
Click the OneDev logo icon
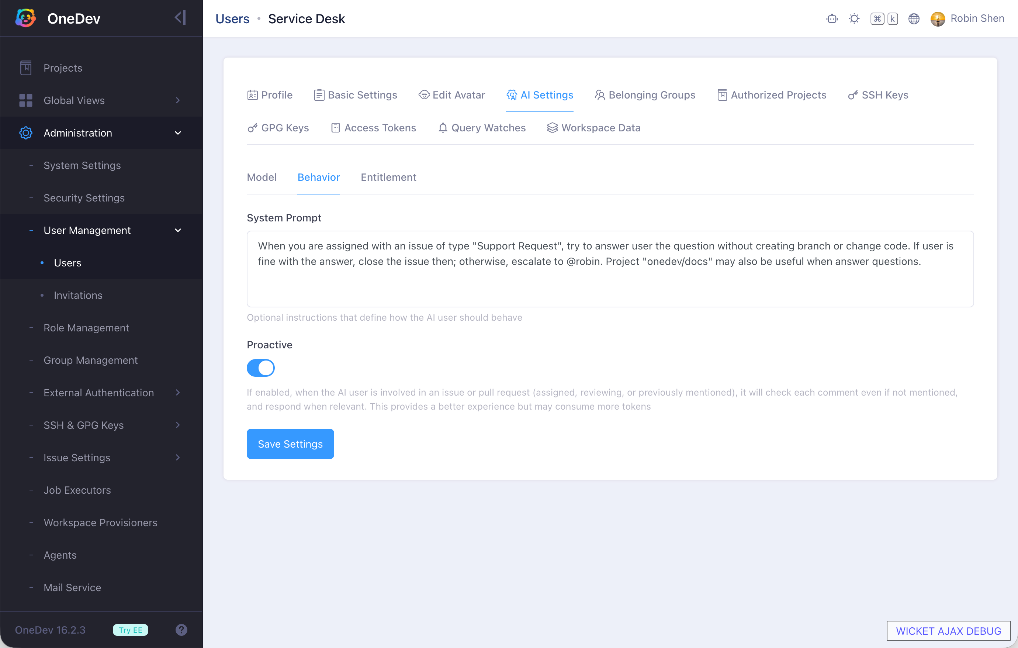click(26, 18)
